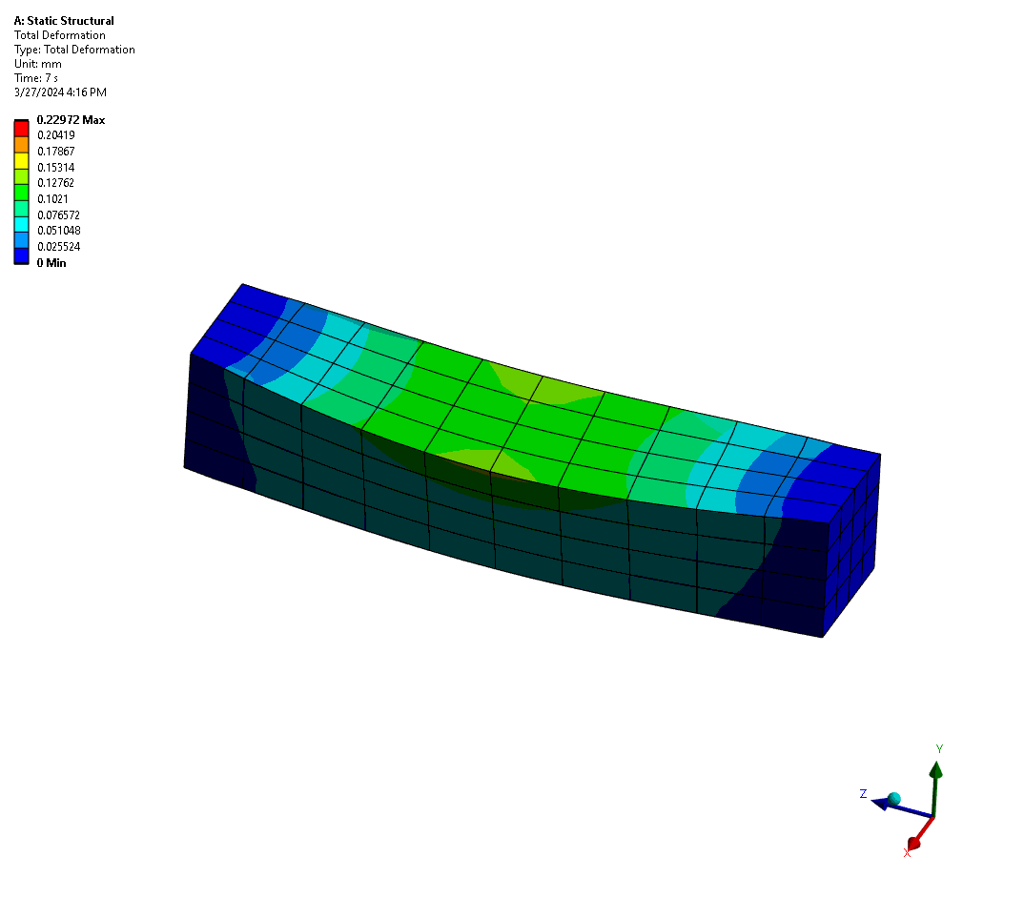The image size is (1024, 898).
Task: Click the Time: 7 s label
Action: point(36,78)
